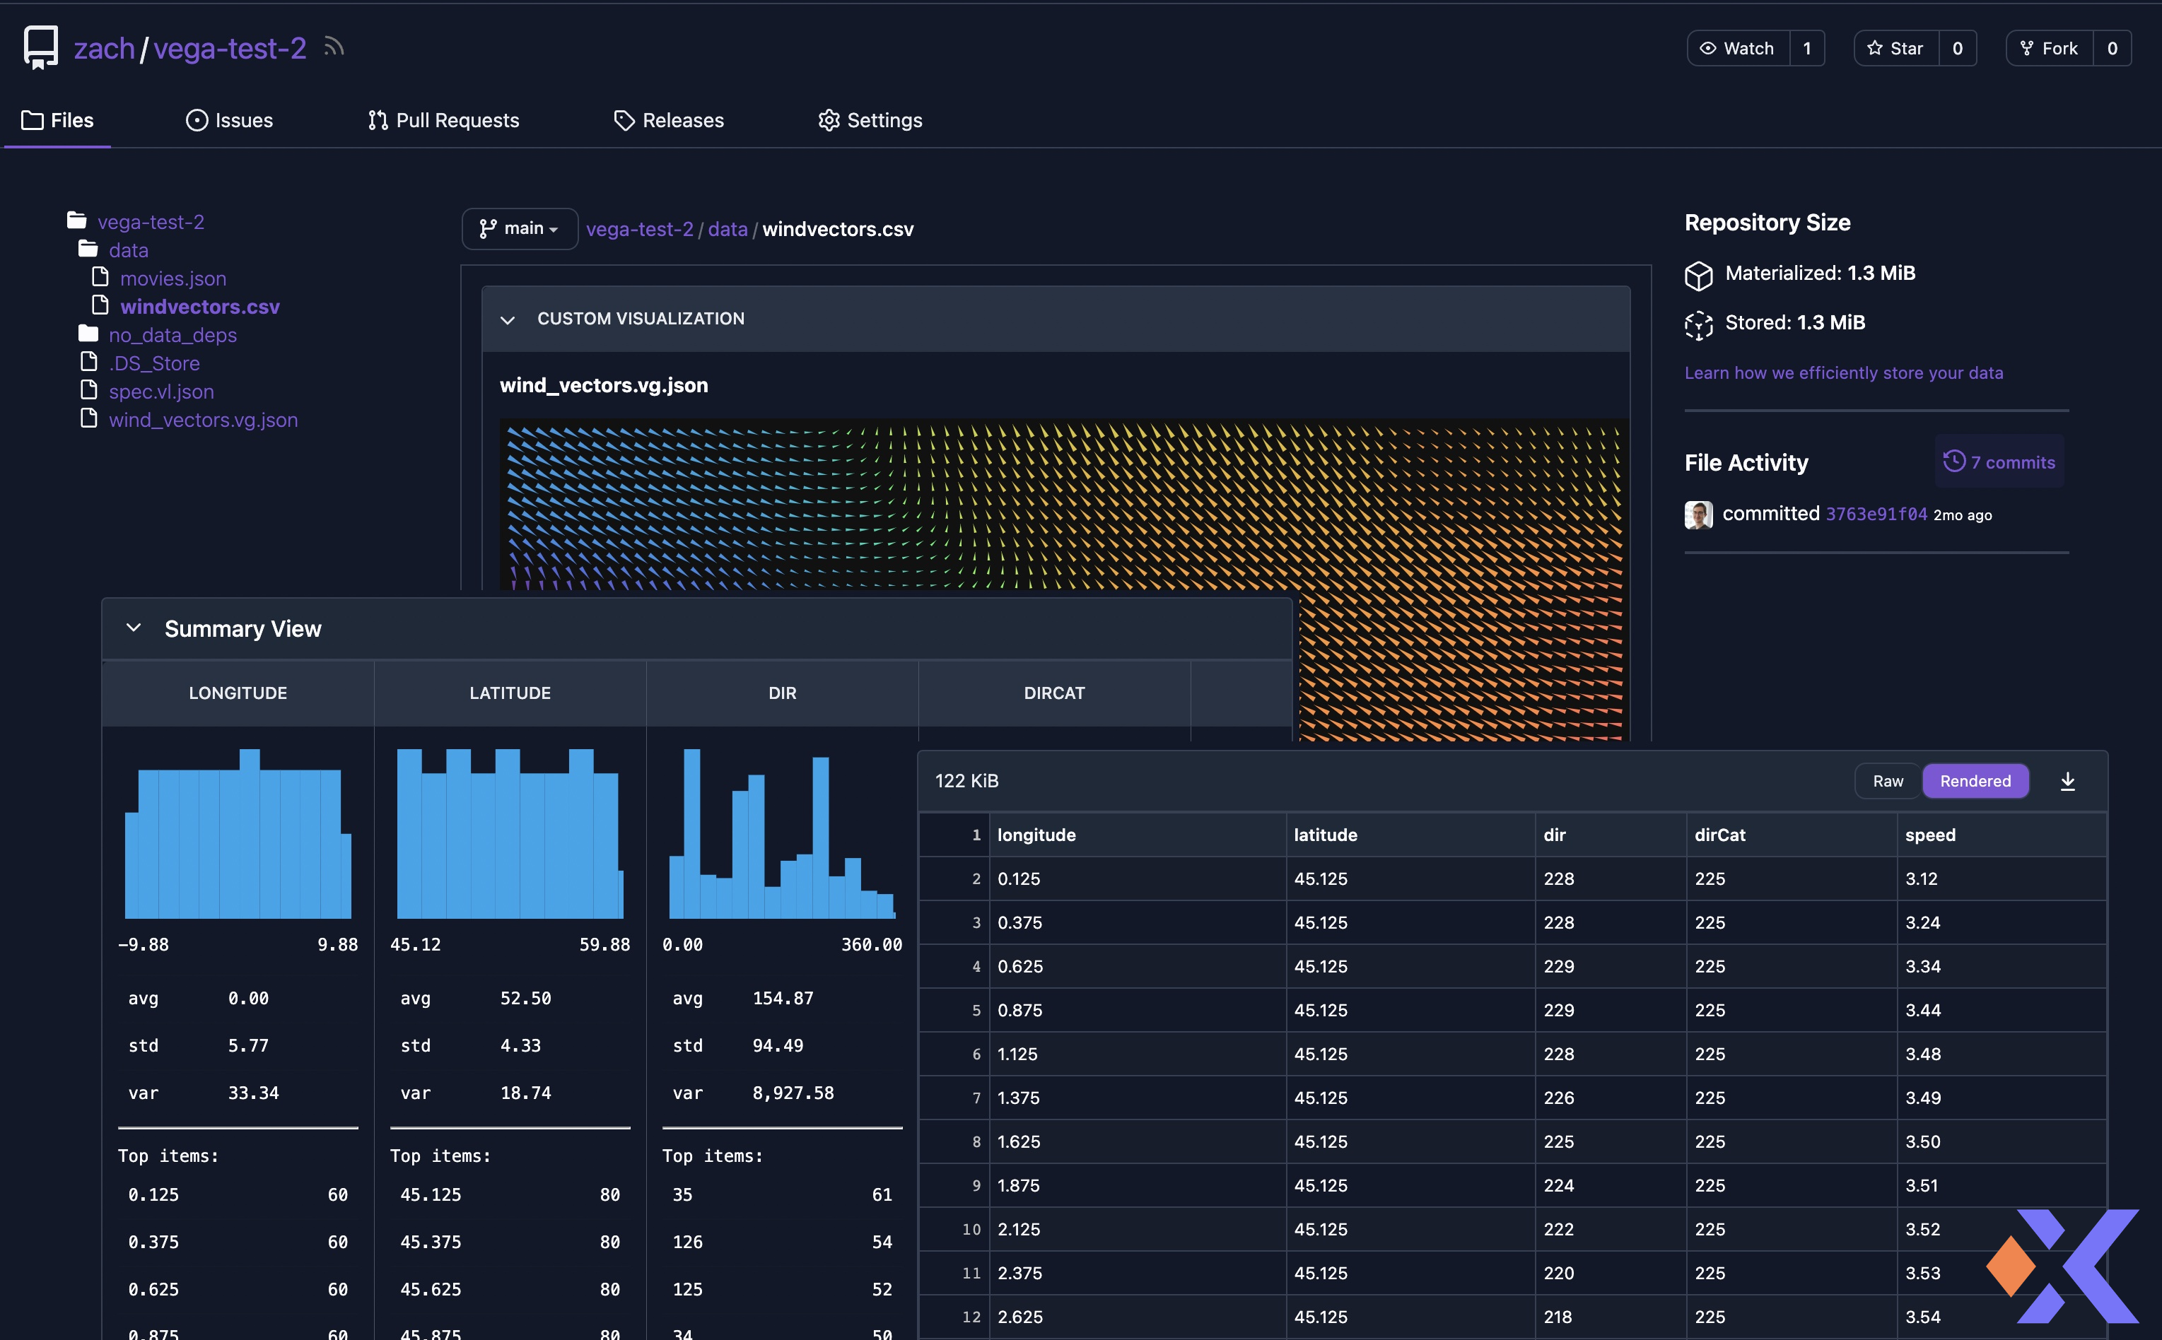The width and height of the screenshot is (2162, 1340).
Task: Click the repository logo icon
Action: coord(41,47)
